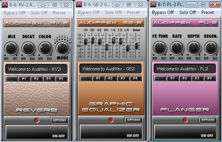Open OPTIONS on the RV-2 reverb
The height and width of the screenshot is (142, 222).
[59, 121]
